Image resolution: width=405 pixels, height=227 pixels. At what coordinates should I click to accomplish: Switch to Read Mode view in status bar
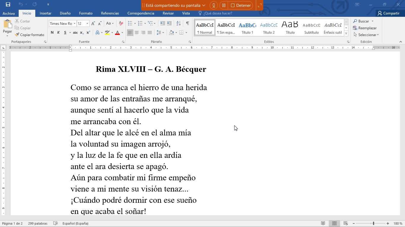tap(323, 223)
